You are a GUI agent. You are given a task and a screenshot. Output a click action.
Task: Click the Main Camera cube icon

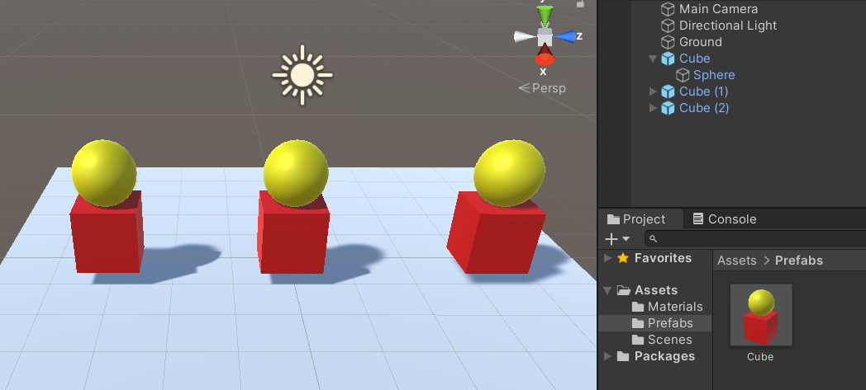[x=668, y=9]
